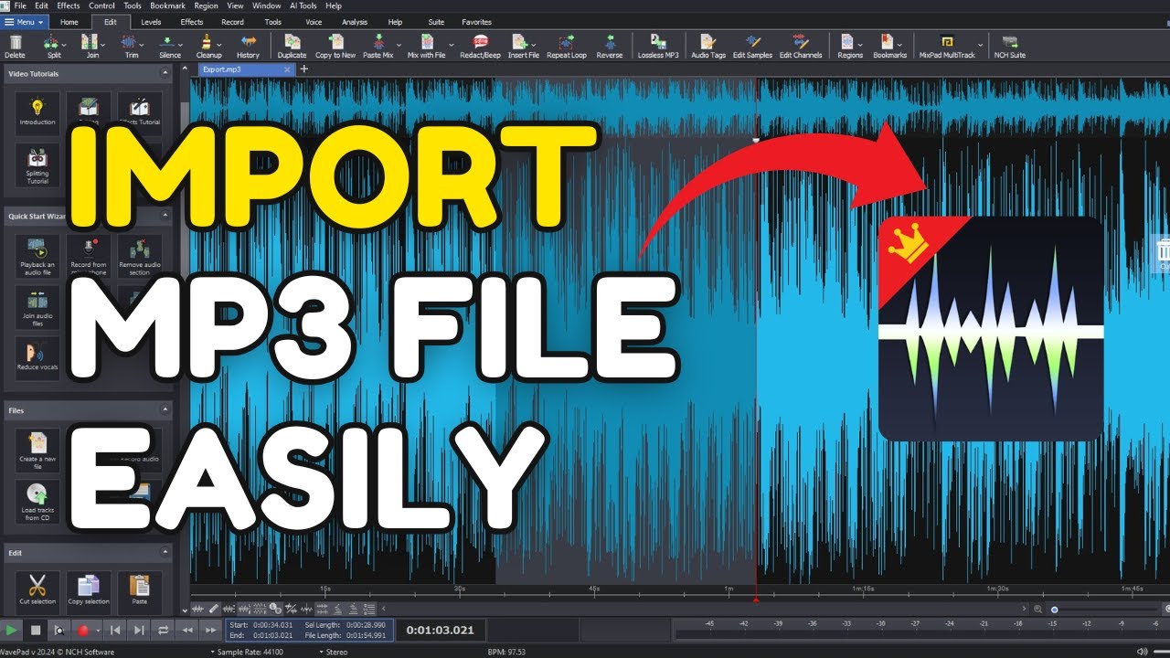Viewport: 1170px width, 658px height.
Task: Add a new file tab with plus
Action: 304,69
